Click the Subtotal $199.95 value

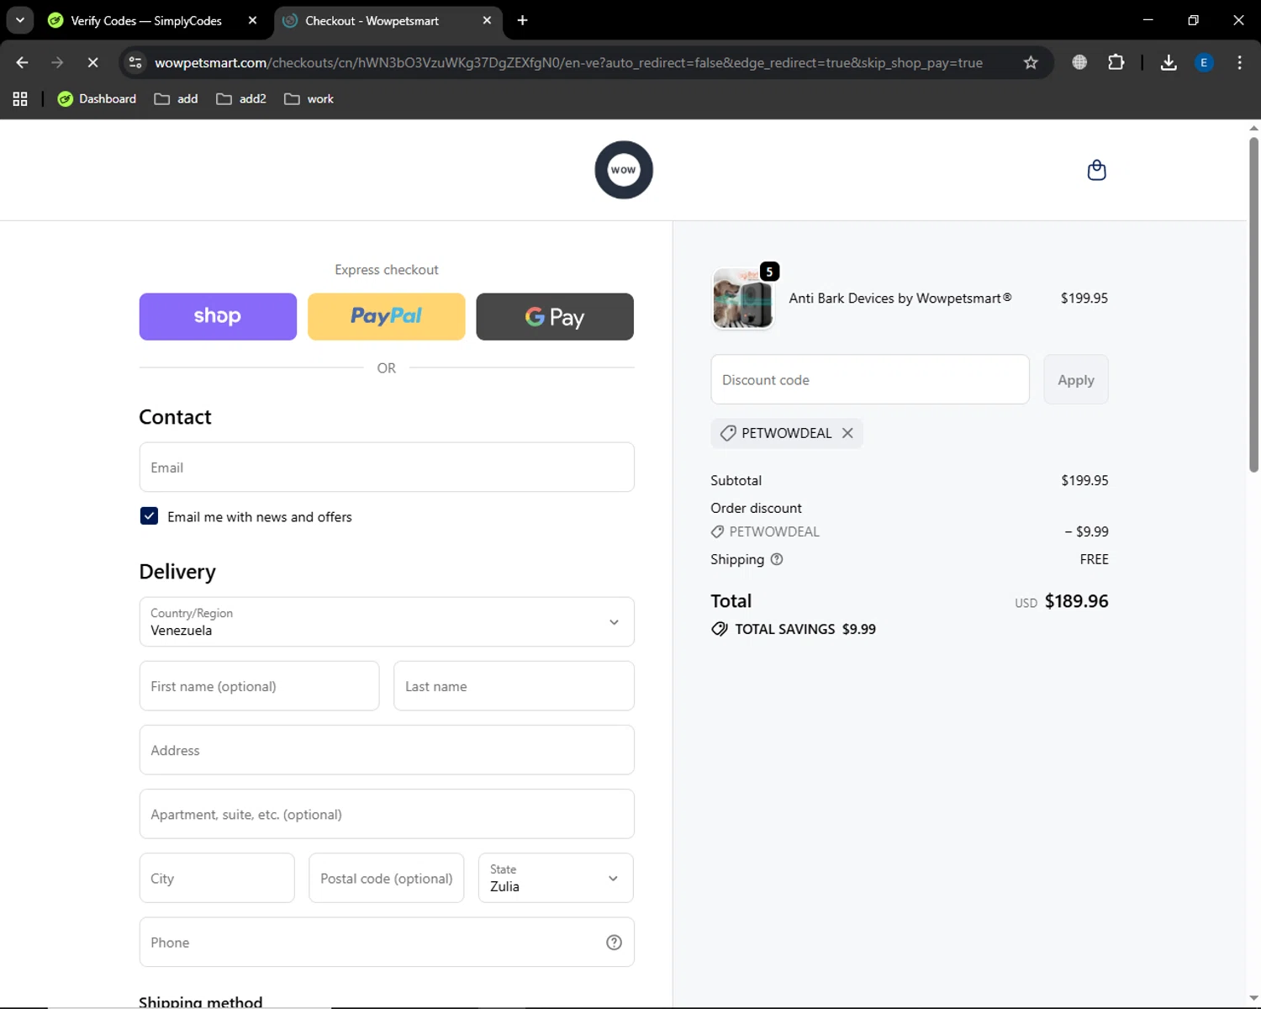[1084, 480]
